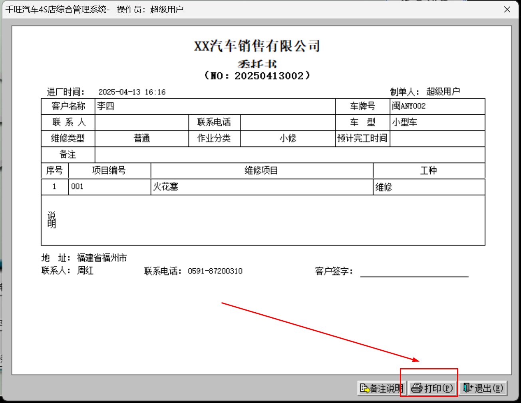Select the 火花塞 repair item

165,187
